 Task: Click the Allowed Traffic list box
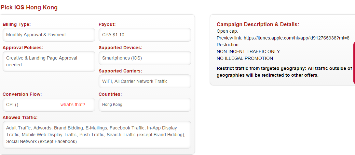[x=97, y=135]
